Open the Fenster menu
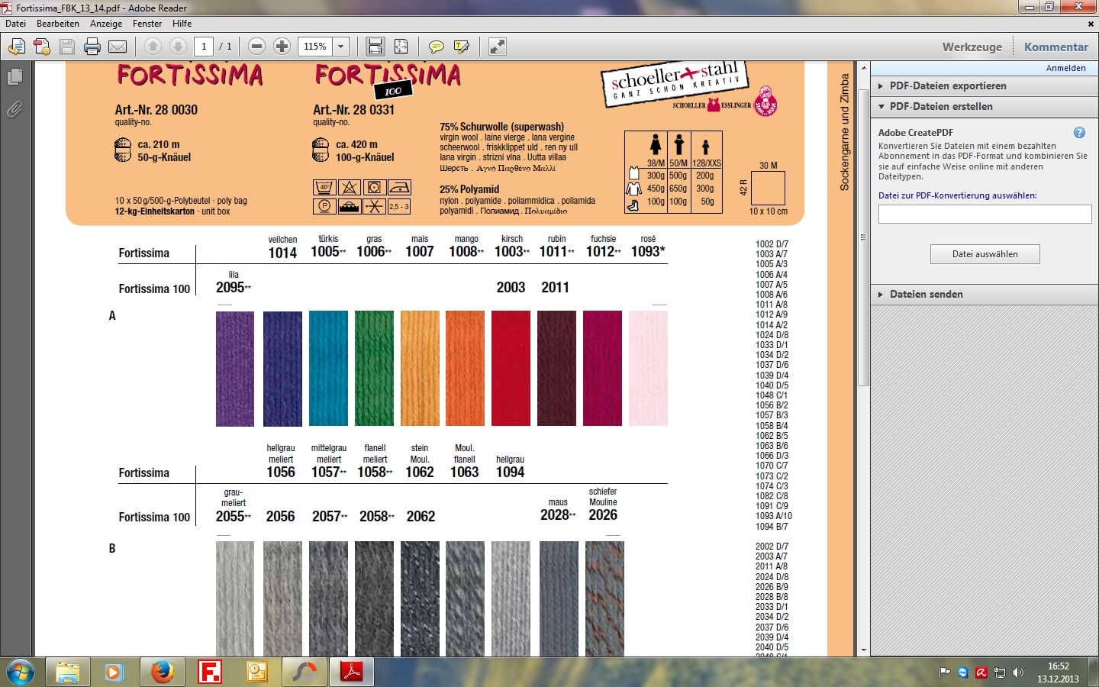Viewport: 1099px width, 687px height. [147, 24]
